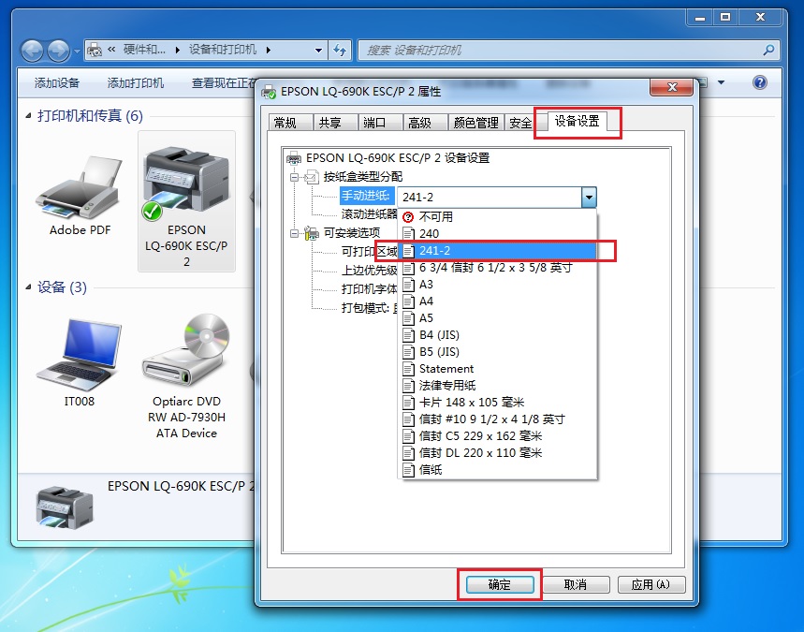Select 可打印区域 tree item
Image resolution: width=804 pixels, height=632 pixels.
(369, 252)
